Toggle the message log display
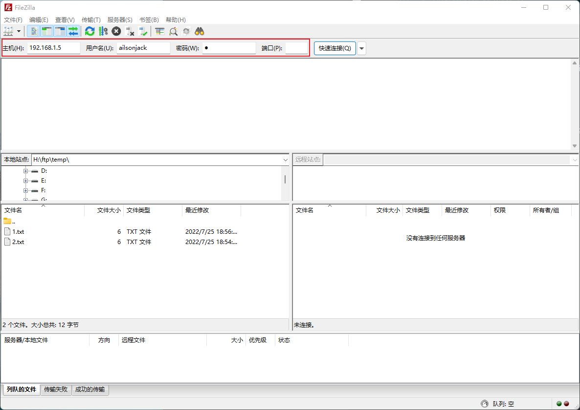 (x=34, y=31)
